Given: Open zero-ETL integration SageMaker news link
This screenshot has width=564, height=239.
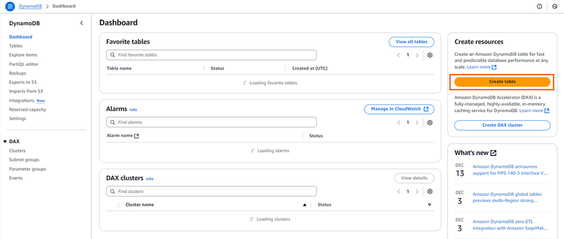Looking at the screenshot, I should 510,225.
